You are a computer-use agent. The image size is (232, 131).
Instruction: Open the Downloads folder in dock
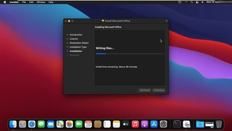(200, 124)
